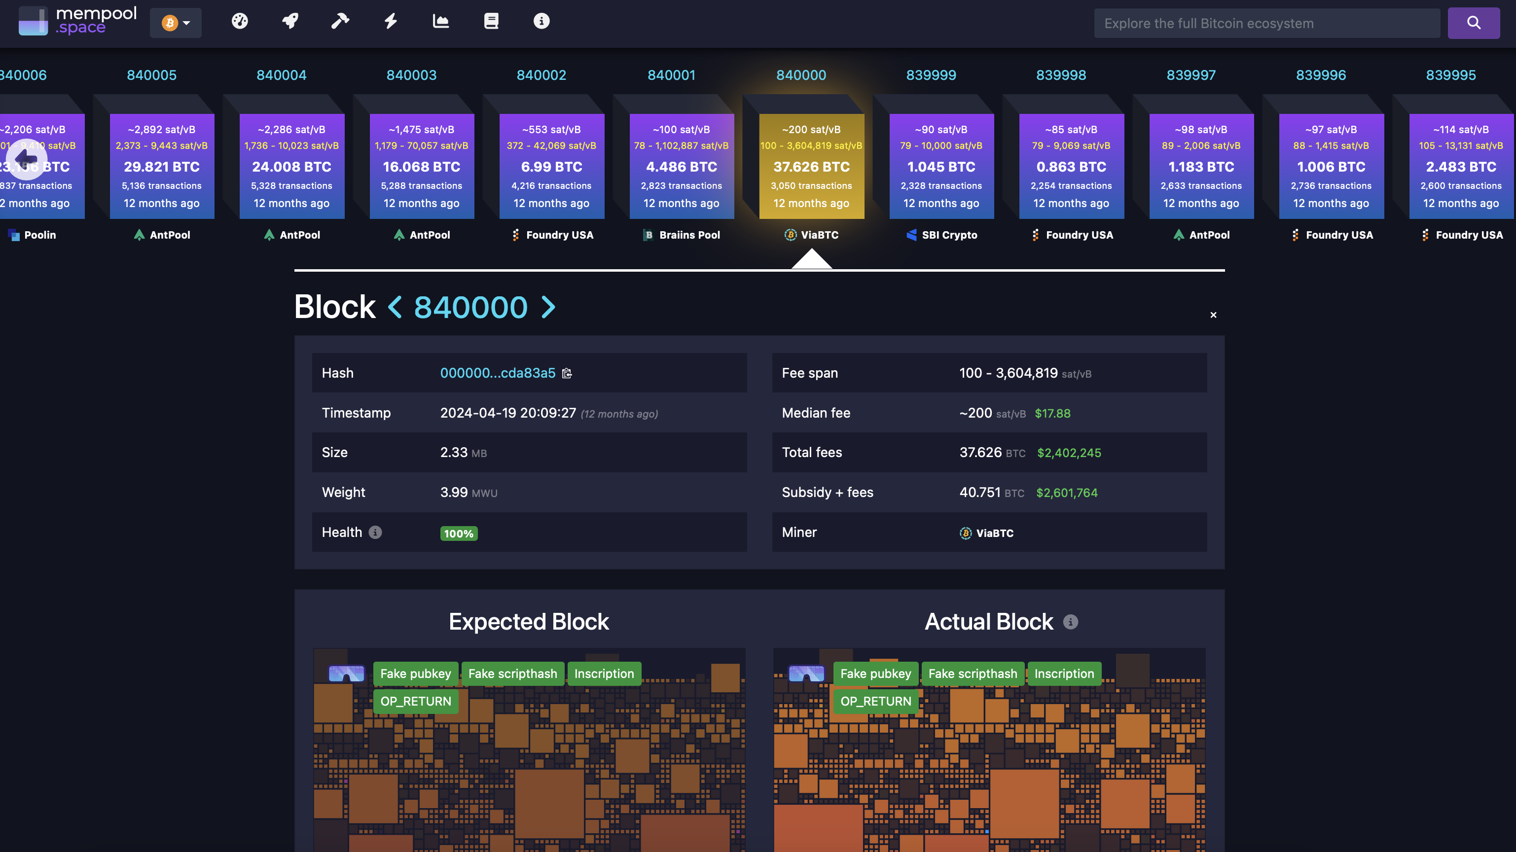Click the $2,402,245 total fees value
Viewport: 1516px width, 852px height.
tap(1069, 453)
